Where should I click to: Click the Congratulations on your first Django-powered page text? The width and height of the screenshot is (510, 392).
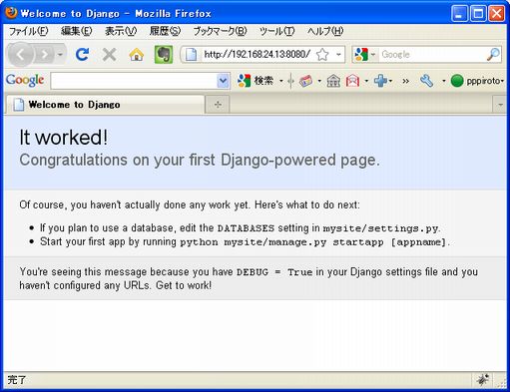click(x=200, y=160)
